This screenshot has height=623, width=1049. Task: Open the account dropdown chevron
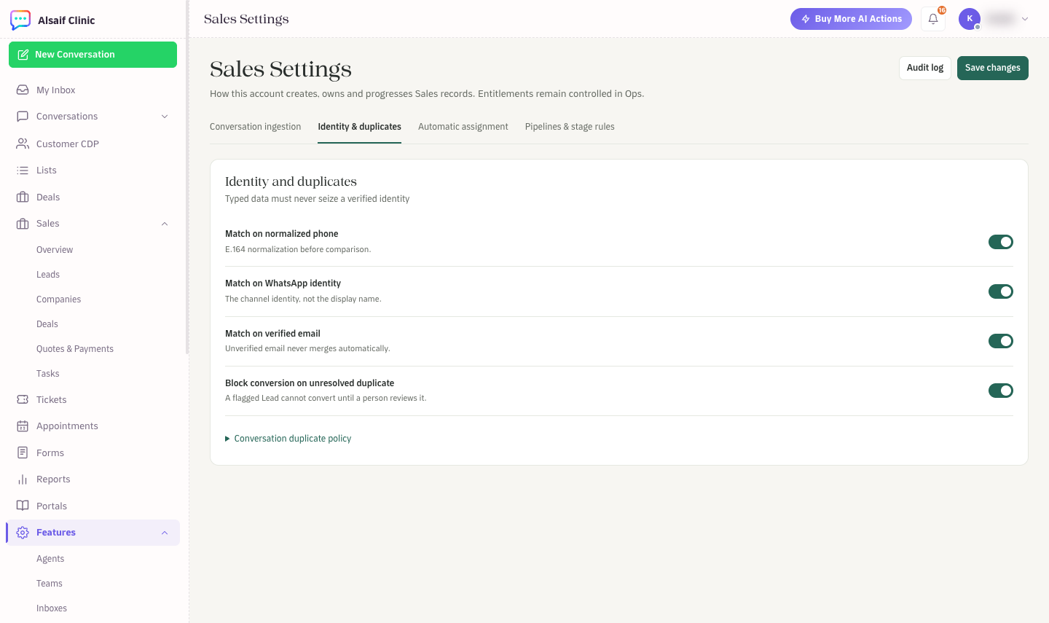click(1025, 19)
